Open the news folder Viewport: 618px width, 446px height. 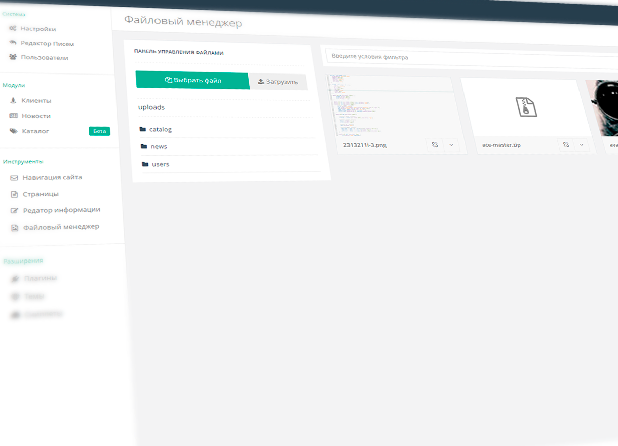[159, 146]
